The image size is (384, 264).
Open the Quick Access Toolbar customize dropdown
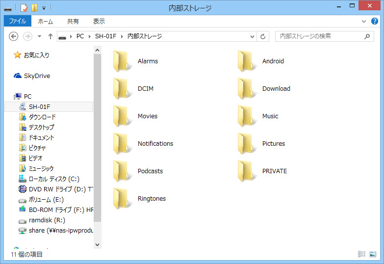click(x=44, y=8)
